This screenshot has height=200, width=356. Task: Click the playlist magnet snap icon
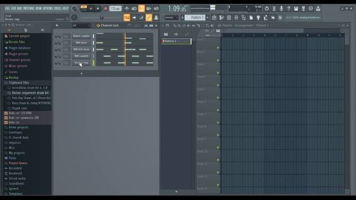tap(167, 26)
